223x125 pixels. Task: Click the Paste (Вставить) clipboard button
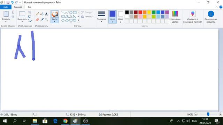(x=6, y=14)
